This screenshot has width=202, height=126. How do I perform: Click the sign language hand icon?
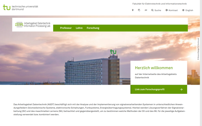pos(139,10)
